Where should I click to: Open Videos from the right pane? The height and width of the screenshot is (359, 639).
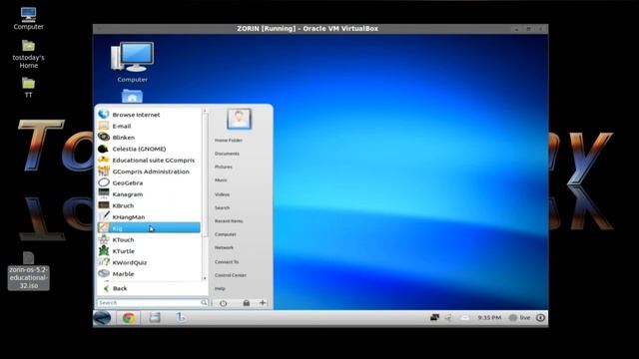[x=222, y=194]
